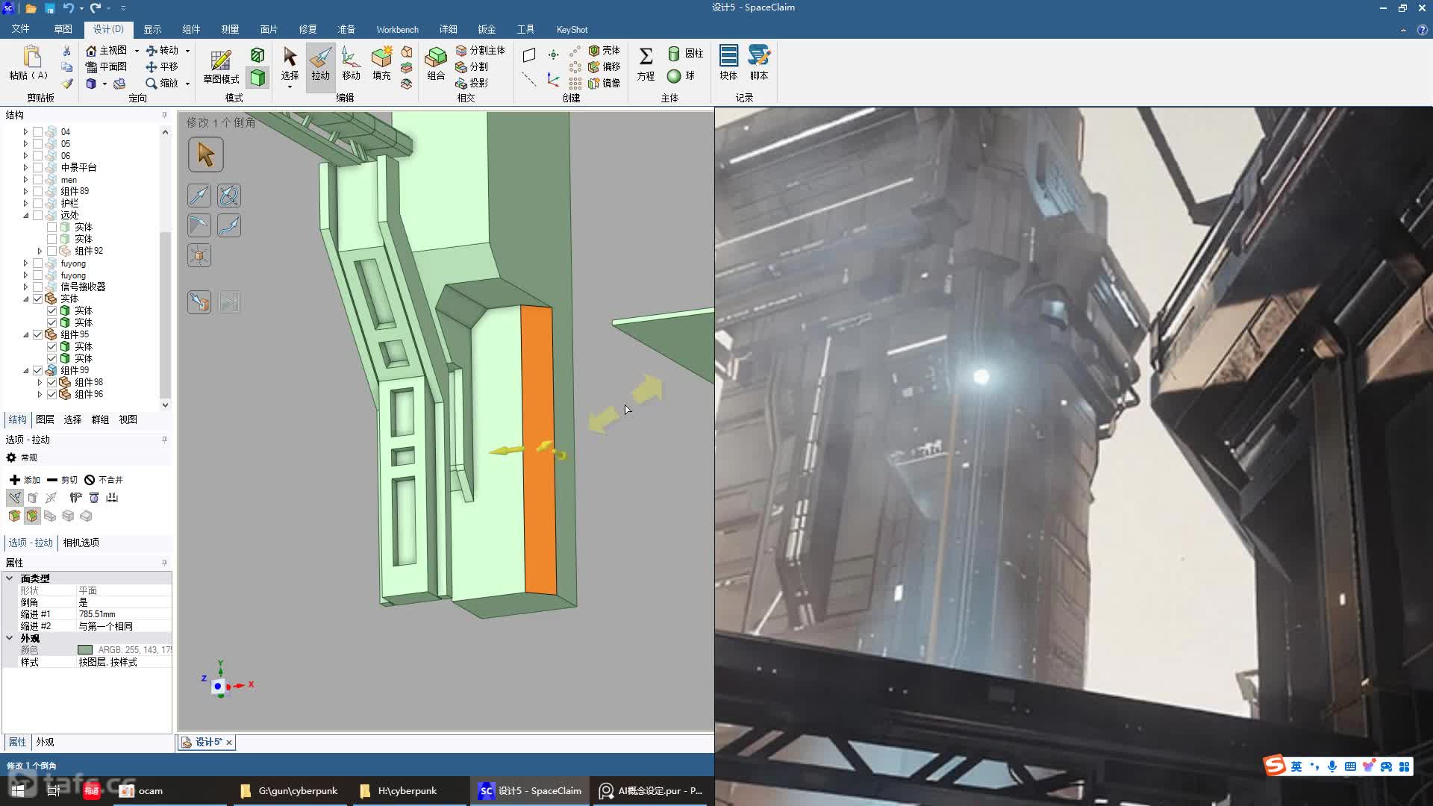1433x806 pixels.
Task: Uncheck the 组件99 checkbox
Action: point(37,370)
